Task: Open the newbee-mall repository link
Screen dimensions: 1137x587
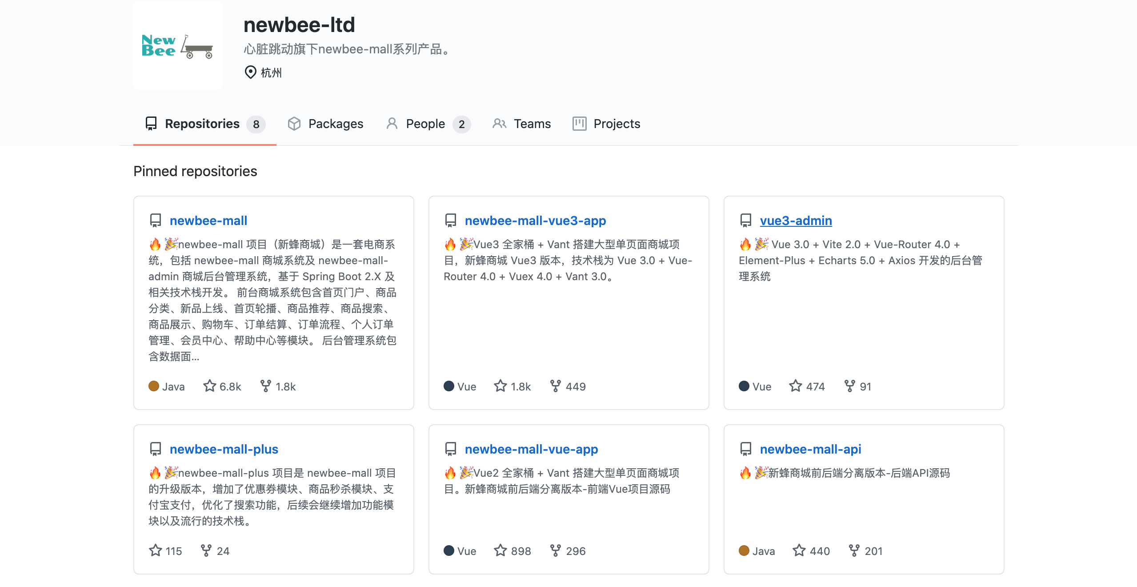Action: point(208,221)
